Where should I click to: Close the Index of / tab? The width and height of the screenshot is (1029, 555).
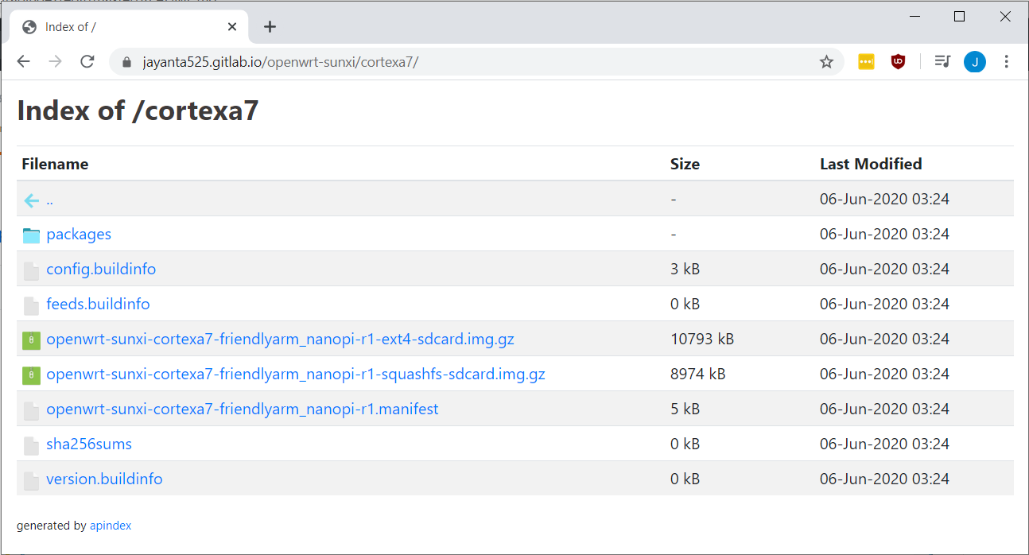click(x=232, y=27)
